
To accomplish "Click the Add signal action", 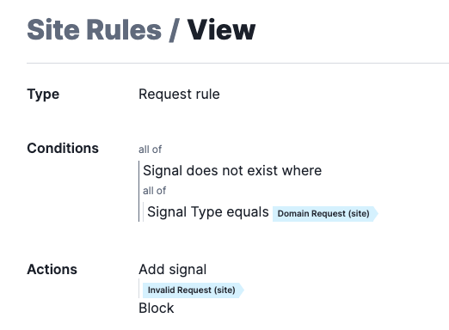I will (173, 270).
